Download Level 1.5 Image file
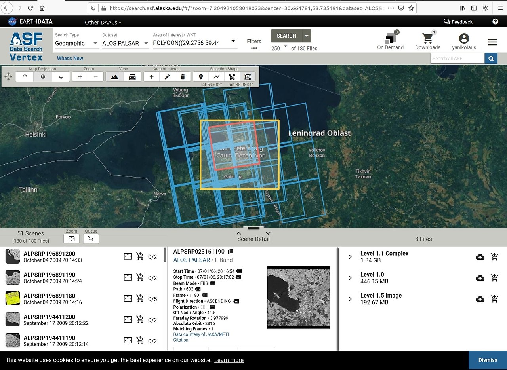This screenshot has height=370, width=507. pyautogui.click(x=480, y=299)
